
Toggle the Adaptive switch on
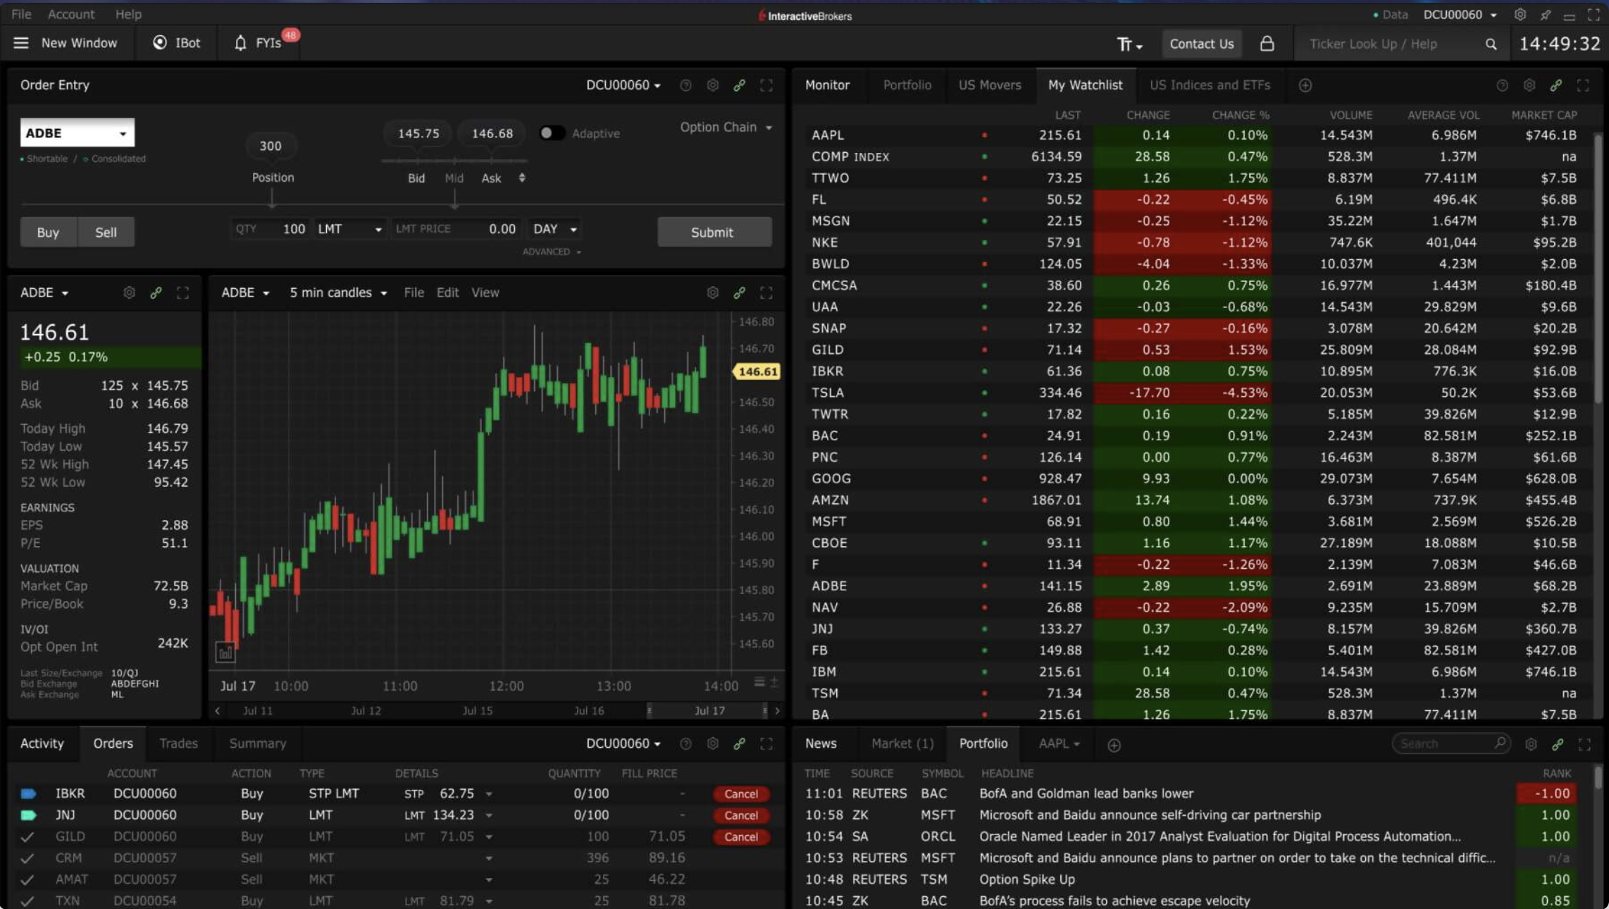(x=552, y=133)
